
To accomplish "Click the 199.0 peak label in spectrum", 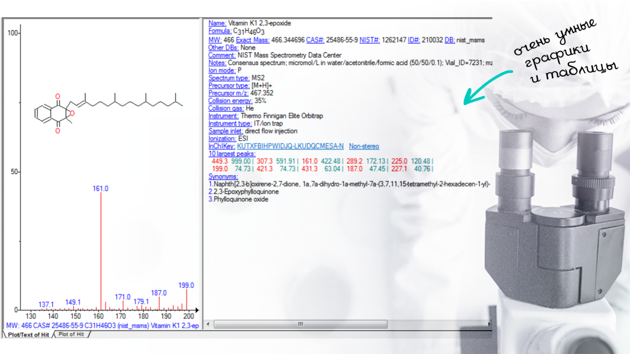I will [186, 285].
